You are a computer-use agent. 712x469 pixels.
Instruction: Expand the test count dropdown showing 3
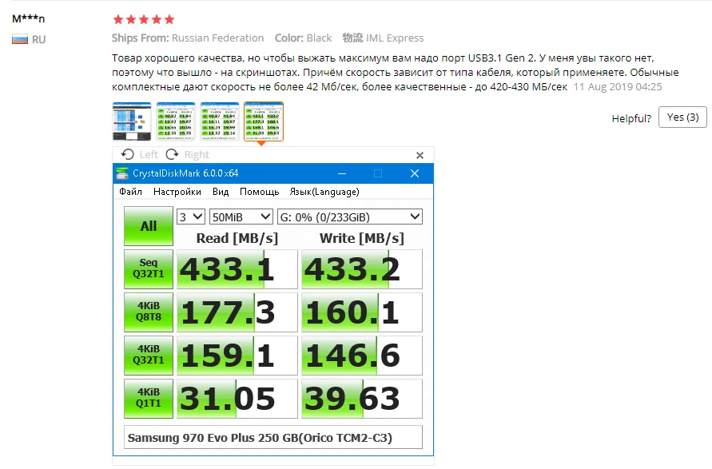[x=191, y=217]
